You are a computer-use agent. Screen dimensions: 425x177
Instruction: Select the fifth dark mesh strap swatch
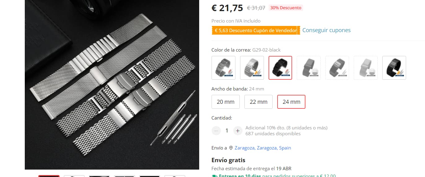pos(337,68)
